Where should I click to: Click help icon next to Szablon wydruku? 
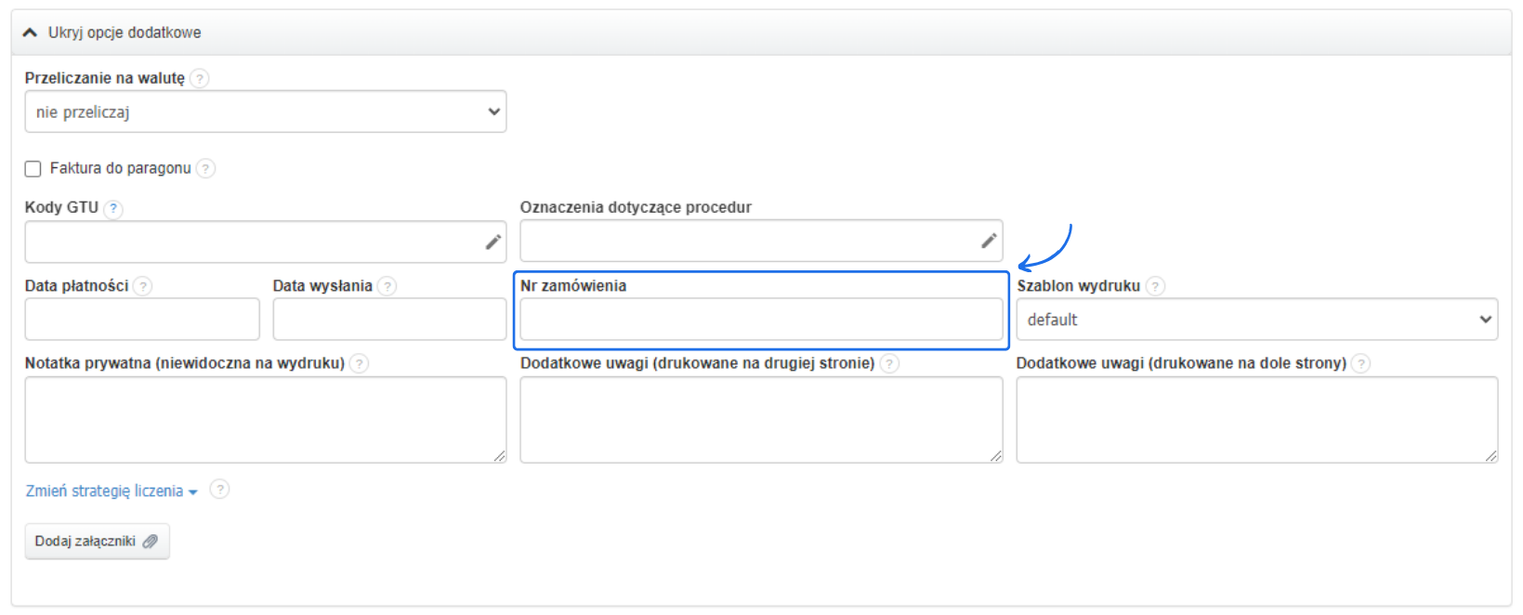(x=1155, y=286)
